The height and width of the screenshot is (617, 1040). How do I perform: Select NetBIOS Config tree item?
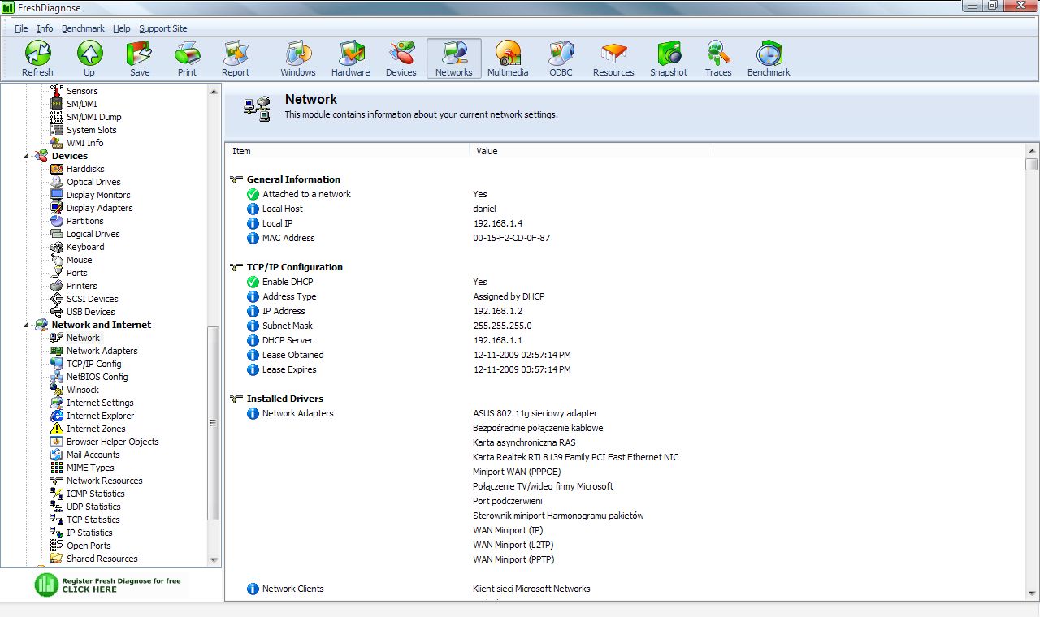[97, 377]
